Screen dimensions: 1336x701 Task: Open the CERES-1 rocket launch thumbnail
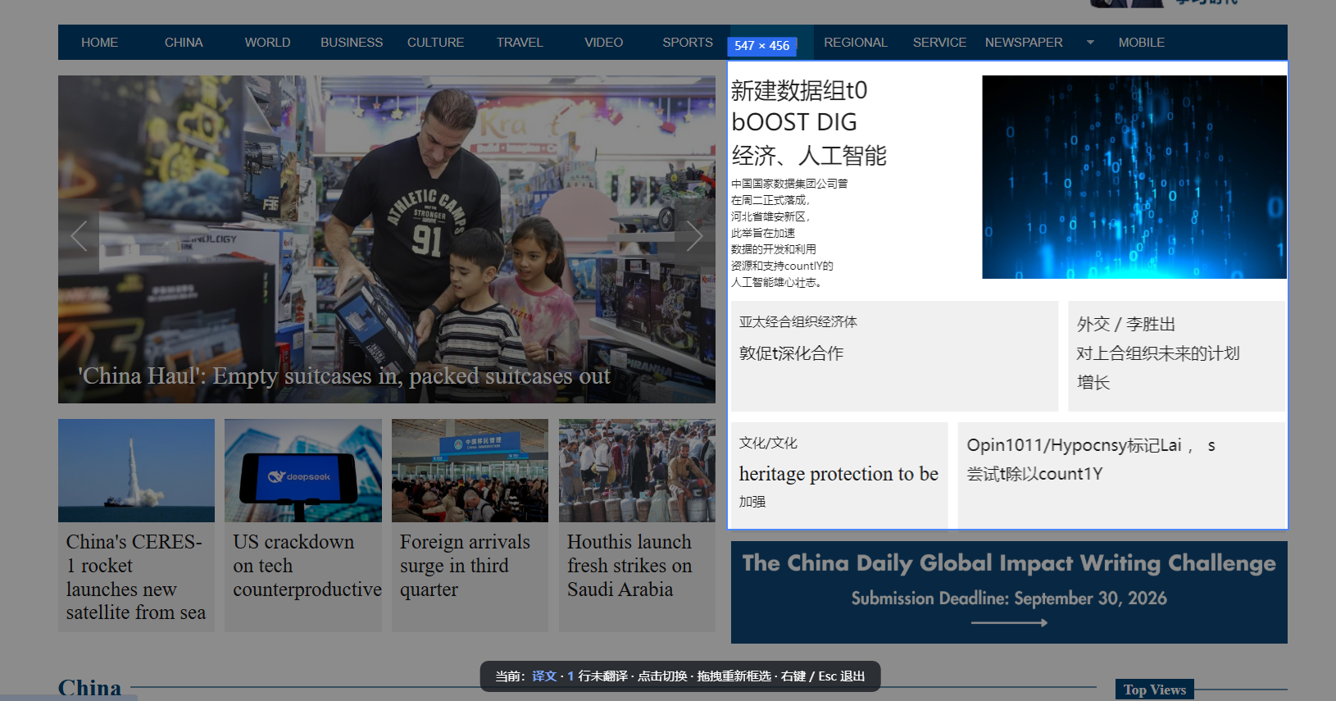136,471
